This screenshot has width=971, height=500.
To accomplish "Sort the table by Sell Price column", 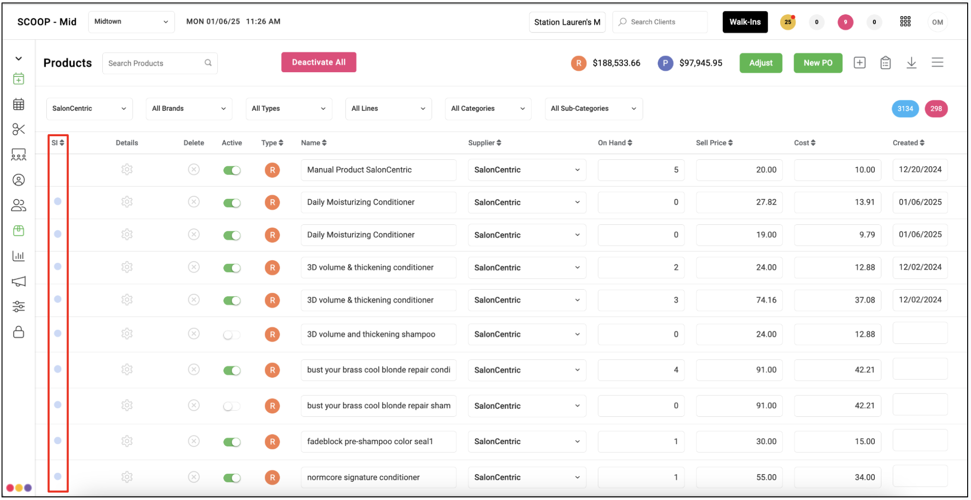I will point(714,142).
